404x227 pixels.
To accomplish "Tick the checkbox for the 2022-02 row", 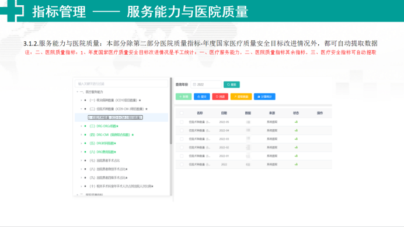I will tap(182, 147).
